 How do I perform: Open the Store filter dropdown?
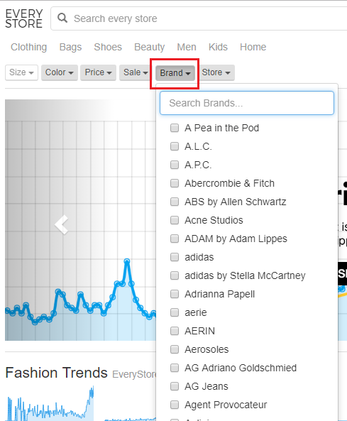coord(216,72)
